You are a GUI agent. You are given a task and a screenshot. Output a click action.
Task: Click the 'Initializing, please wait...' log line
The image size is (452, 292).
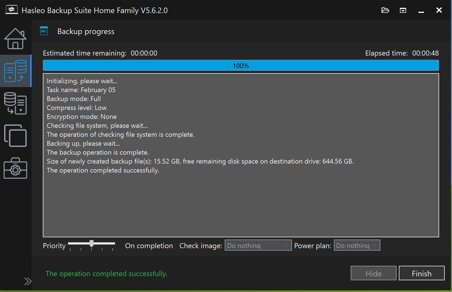pos(82,81)
